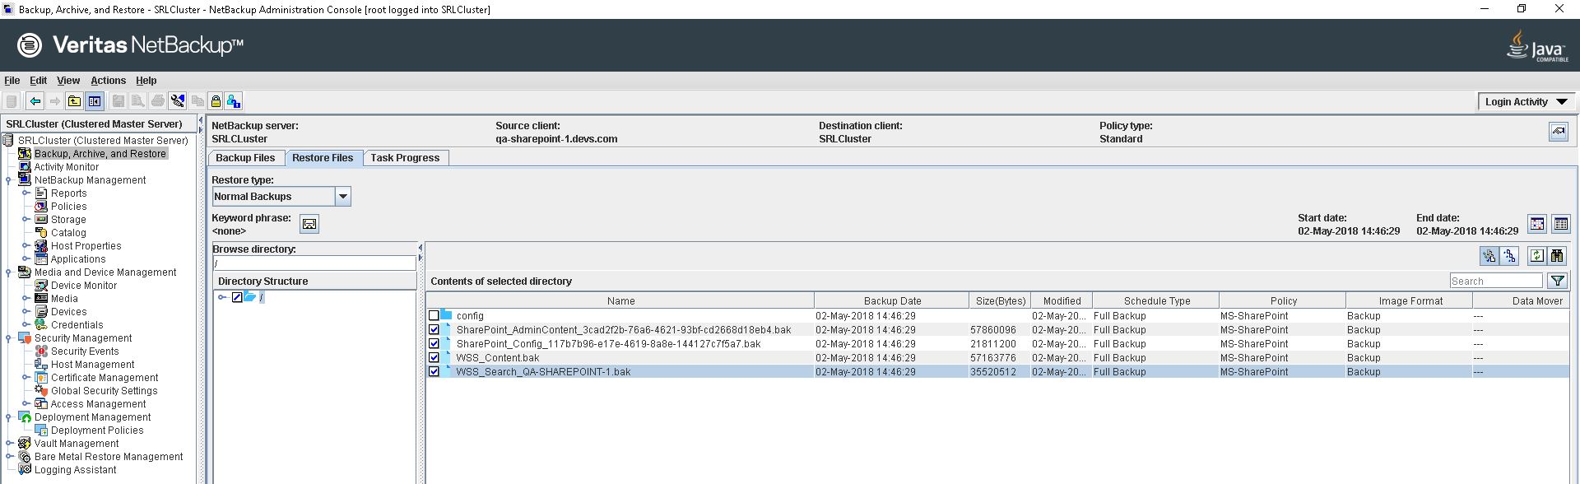The image size is (1580, 484).
Task: Click the wrench and screwdriver toolbar icon
Action: [x=178, y=101]
